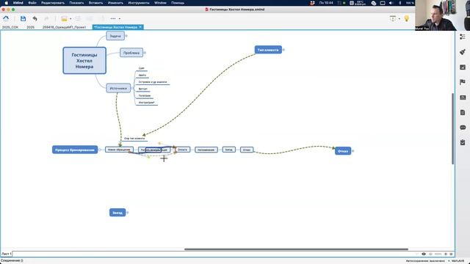Collapse the Процесс бронирования branch handle

[100, 150]
